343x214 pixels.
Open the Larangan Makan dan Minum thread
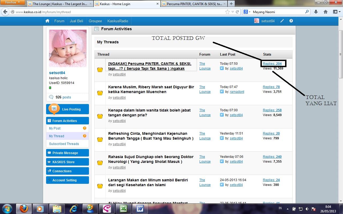coord(148,182)
